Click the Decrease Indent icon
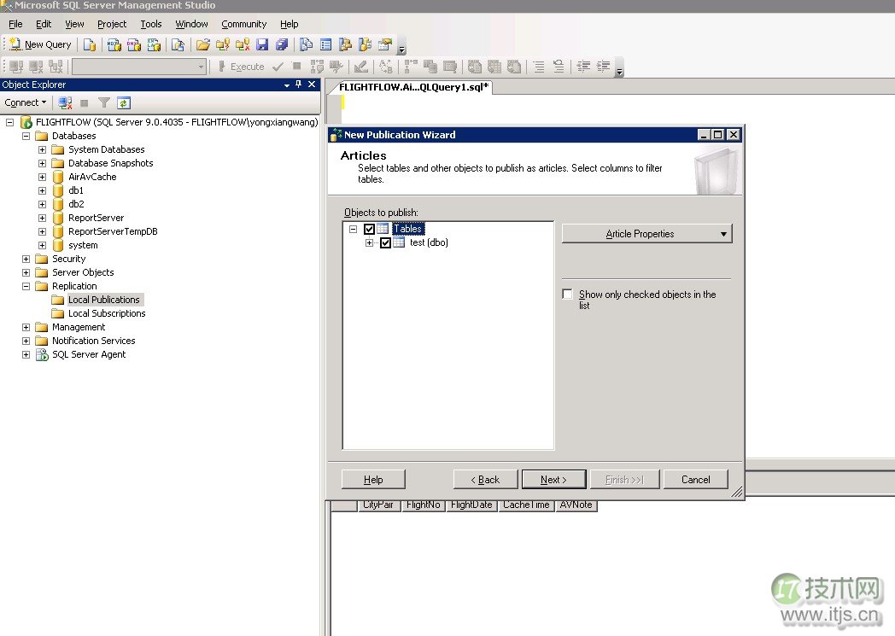The width and height of the screenshot is (895, 636). click(x=583, y=67)
